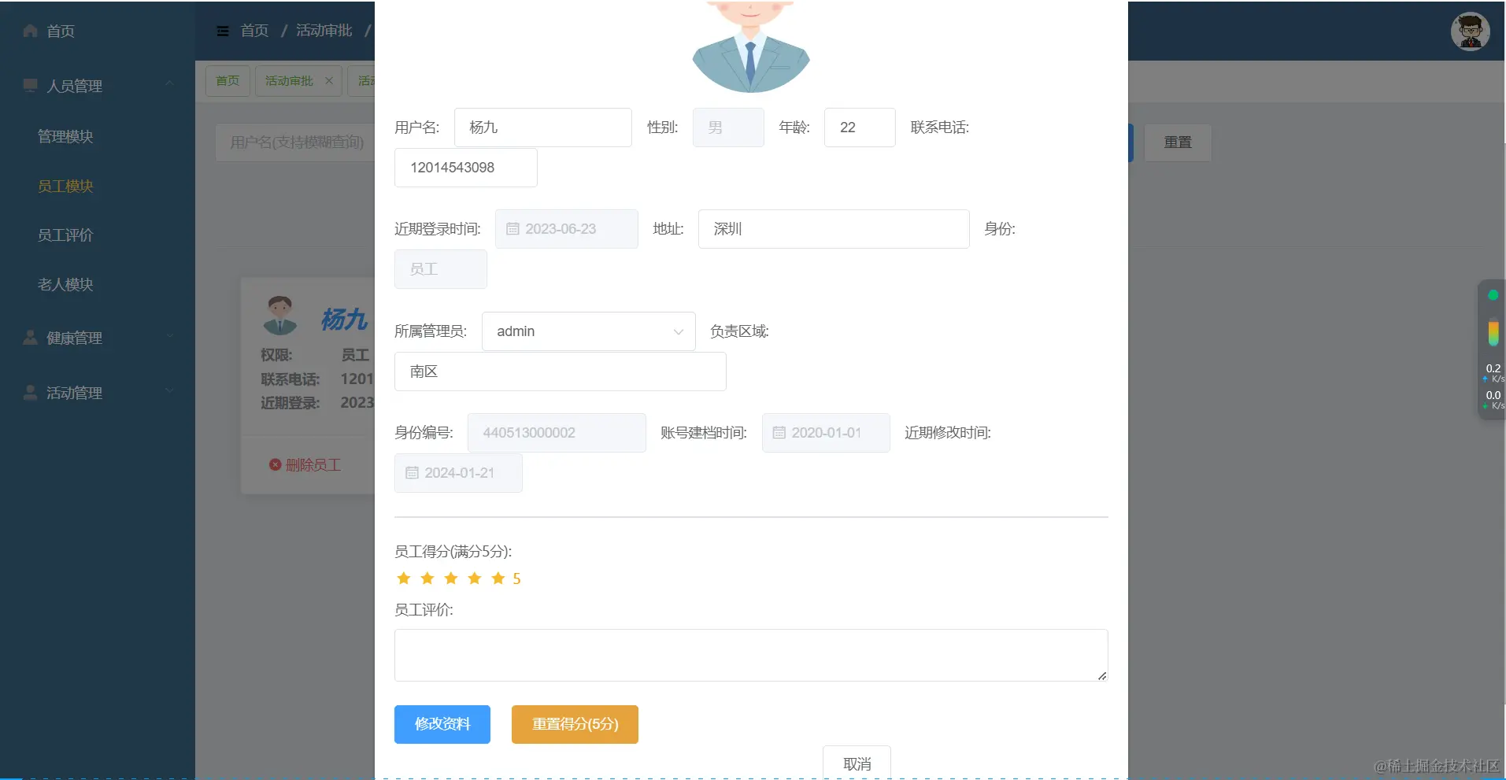Click the 负责区域 input showing 南区
Viewport: 1506px width, 780px height.
560,372
